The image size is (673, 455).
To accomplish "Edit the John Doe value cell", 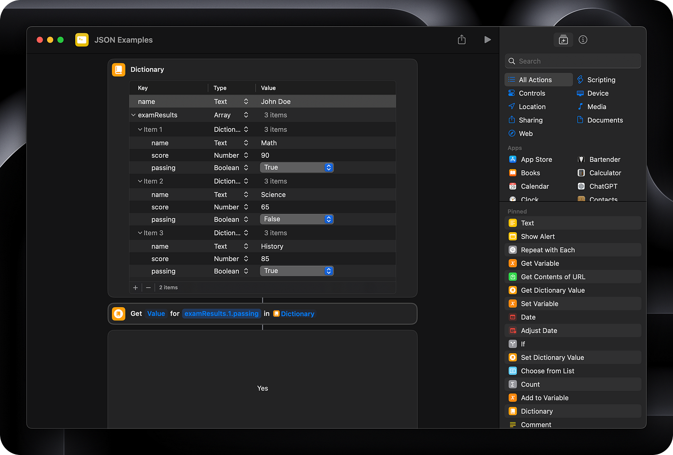I will 276,101.
